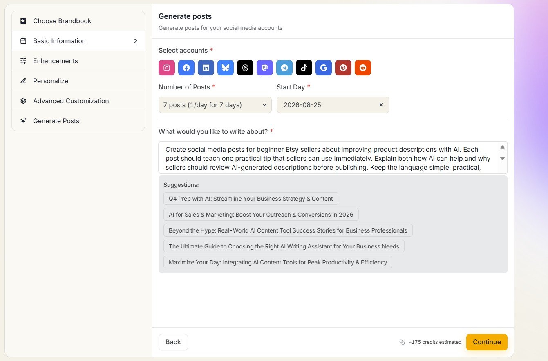Select the Instagram account icon
The width and height of the screenshot is (548, 361).
click(167, 68)
